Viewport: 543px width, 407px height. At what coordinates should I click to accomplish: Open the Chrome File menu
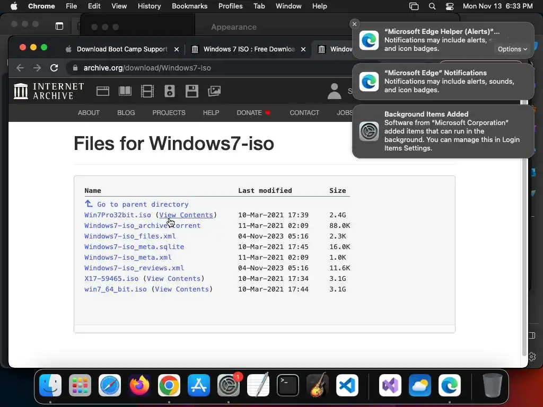pos(72,6)
